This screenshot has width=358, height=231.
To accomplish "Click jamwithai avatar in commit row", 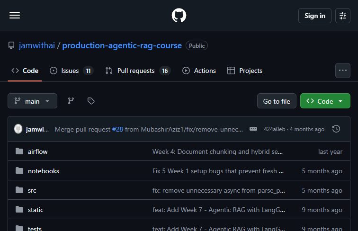I will point(18,129).
